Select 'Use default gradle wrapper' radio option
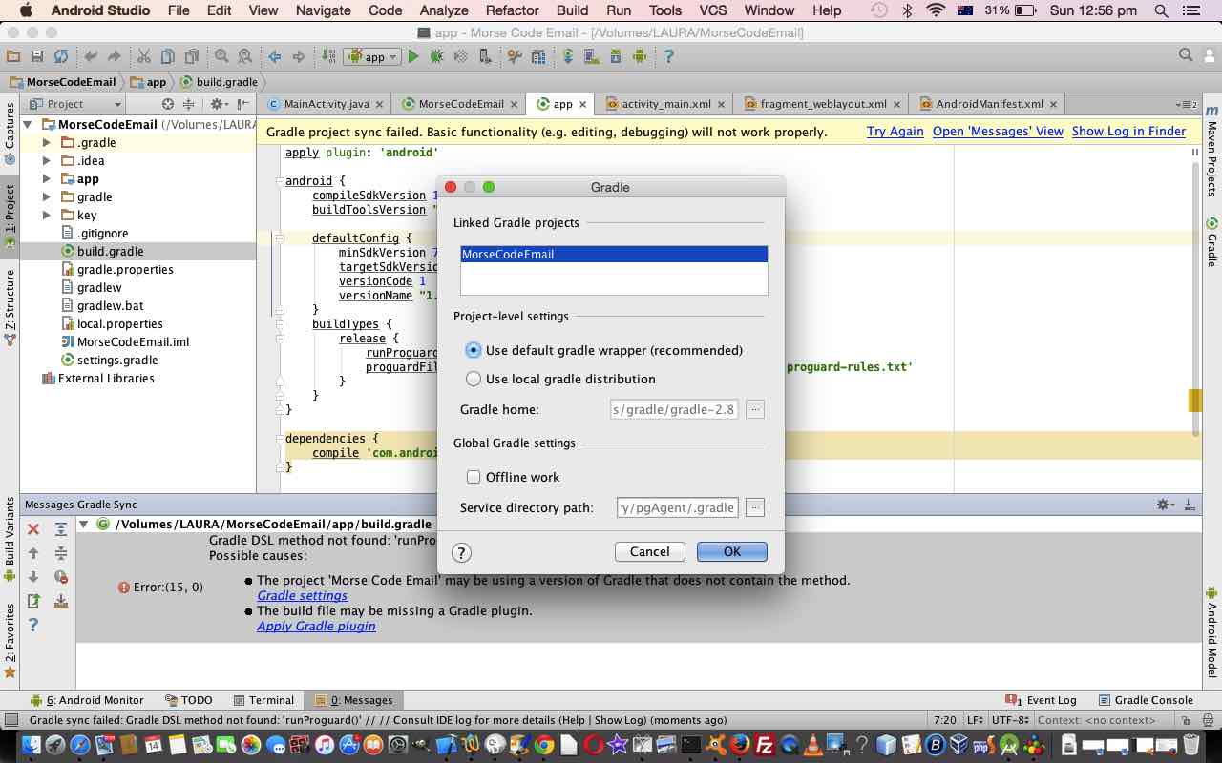Viewport: 1222px width, 763px height. [474, 350]
